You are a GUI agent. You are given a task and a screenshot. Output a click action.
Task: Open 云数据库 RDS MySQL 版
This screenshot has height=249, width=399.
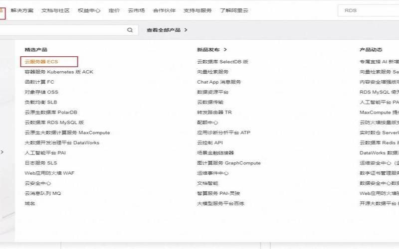[54, 123]
